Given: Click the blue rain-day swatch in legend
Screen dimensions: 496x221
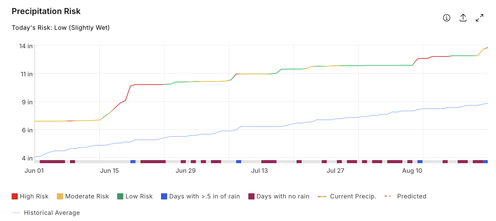Looking at the screenshot, I should pyautogui.click(x=164, y=196).
